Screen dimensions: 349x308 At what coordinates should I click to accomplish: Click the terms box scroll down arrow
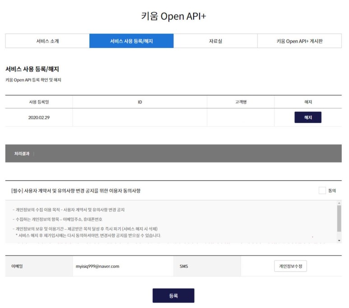339,241
